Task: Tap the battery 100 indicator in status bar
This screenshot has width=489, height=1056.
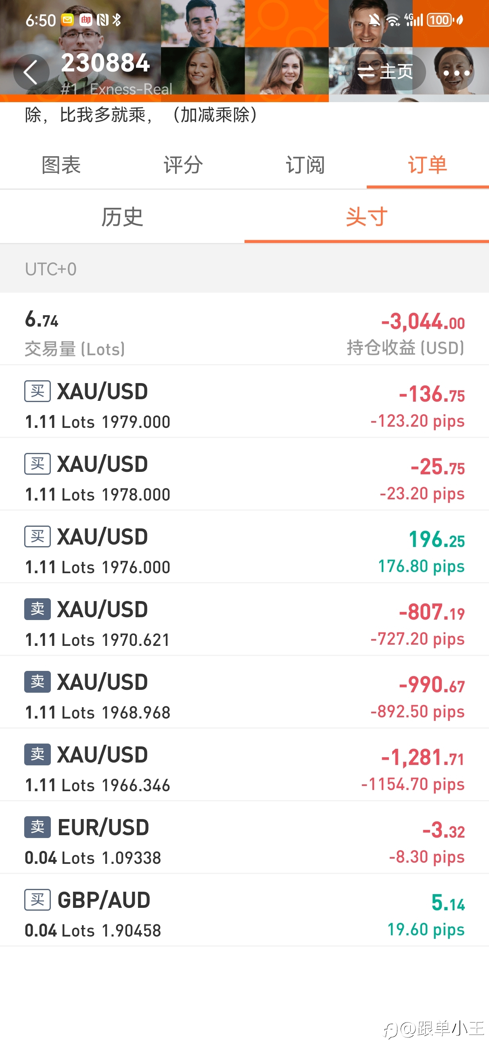Action: 439,20
